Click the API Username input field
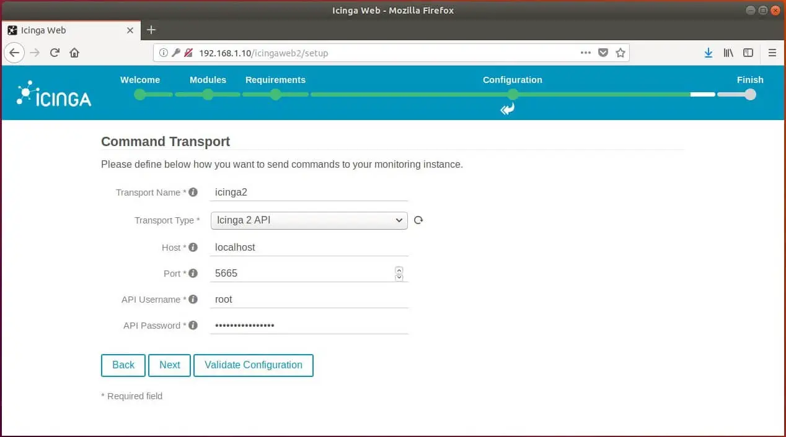The height and width of the screenshot is (437, 786). (309, 300)
